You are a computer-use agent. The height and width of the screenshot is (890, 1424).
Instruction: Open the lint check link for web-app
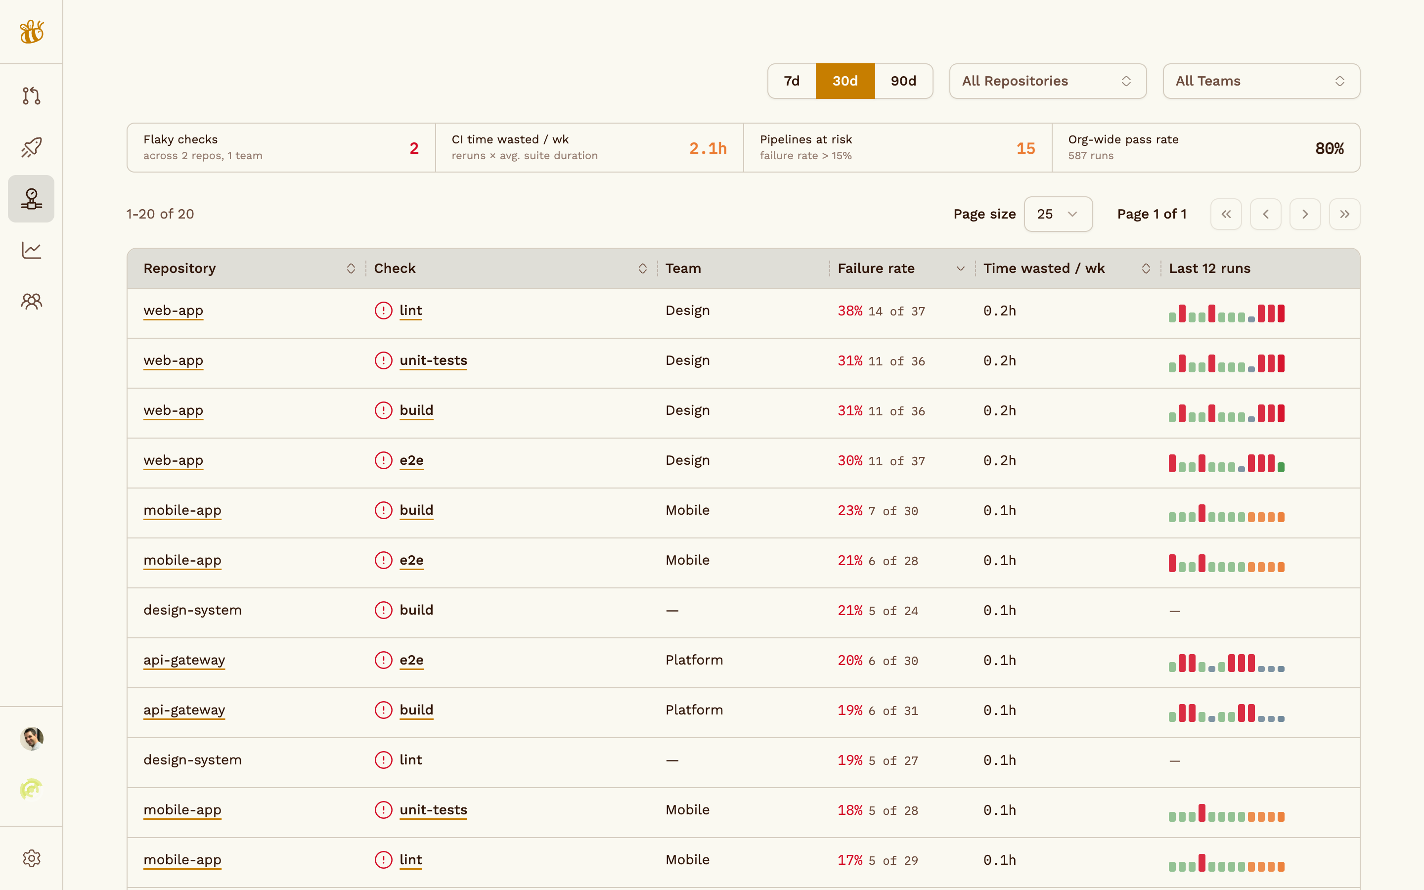click(411, 310)
